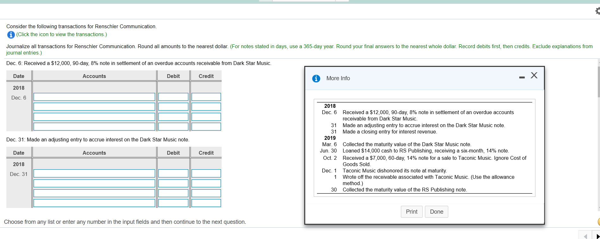
Task: Click the Done button
Action: click(437, 212)
